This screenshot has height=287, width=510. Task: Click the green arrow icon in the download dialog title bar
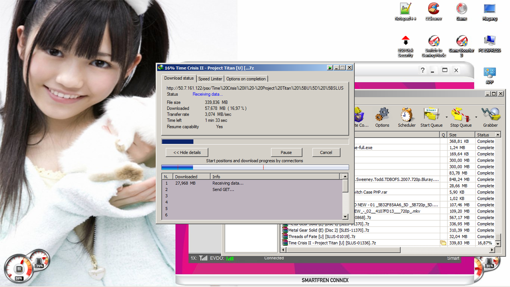(x=330, y=68)
